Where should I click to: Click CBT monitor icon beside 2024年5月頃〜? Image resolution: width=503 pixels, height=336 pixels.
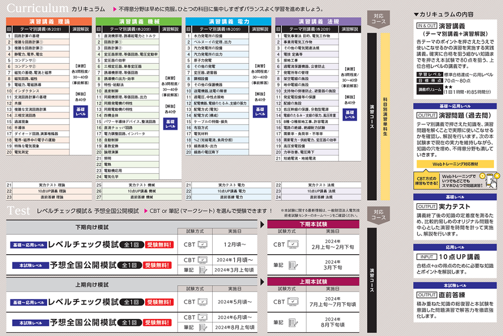(202, 302)
